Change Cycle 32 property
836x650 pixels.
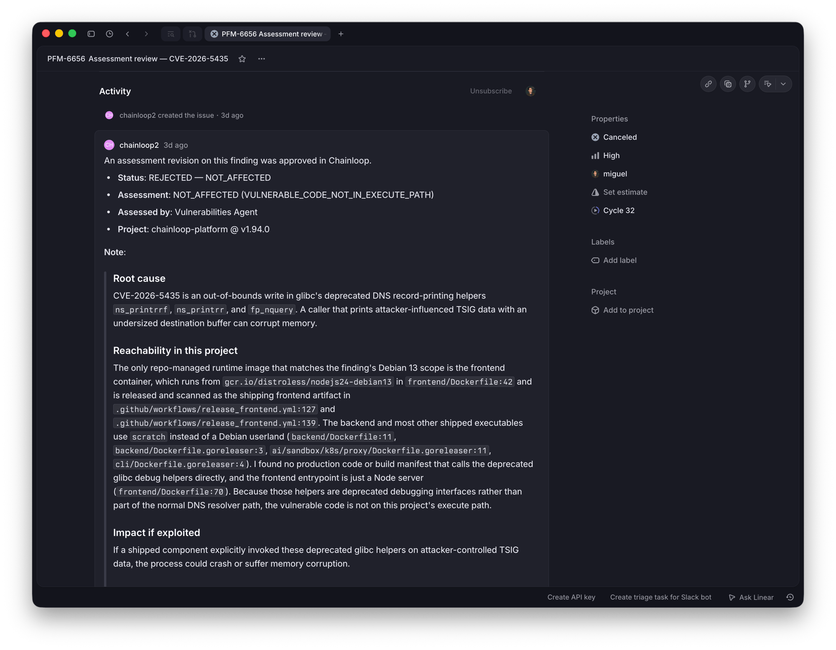click(x=613, y=211)
